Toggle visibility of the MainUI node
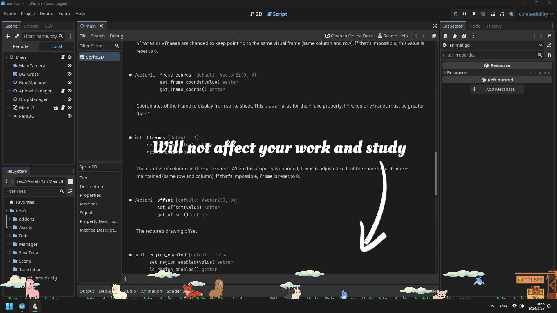Viewport: 557px width, 313px height. pyautogui.click(x=70, y=108)
